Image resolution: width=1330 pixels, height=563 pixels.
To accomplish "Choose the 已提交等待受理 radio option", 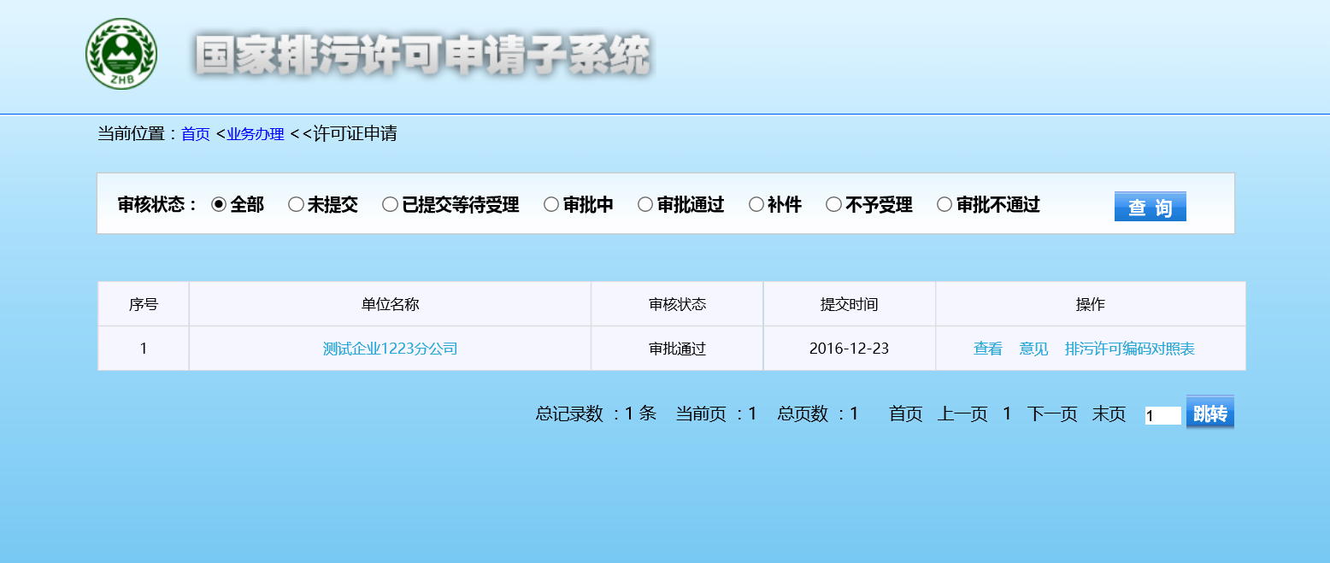I will [x=390, y=204].
